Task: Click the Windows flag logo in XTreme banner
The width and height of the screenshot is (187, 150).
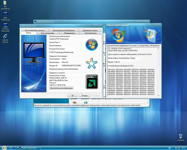Action: coord(118,35)
